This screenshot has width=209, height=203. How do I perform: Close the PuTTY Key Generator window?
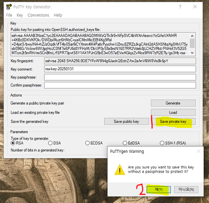(195, 7)
